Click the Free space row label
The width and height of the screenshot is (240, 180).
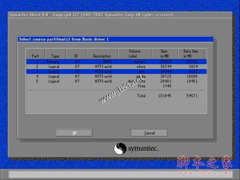pyautogui.click(x=142, y=86)
